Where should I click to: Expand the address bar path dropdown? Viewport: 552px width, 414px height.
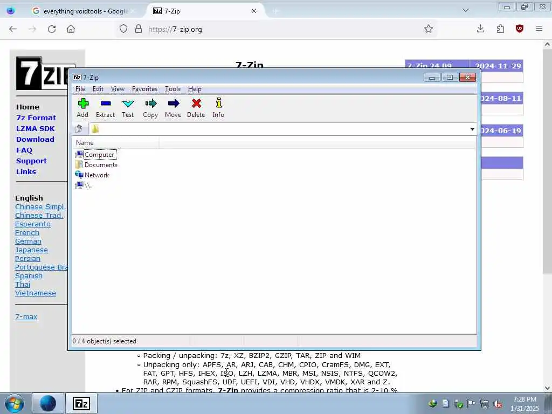coord(472,129)
